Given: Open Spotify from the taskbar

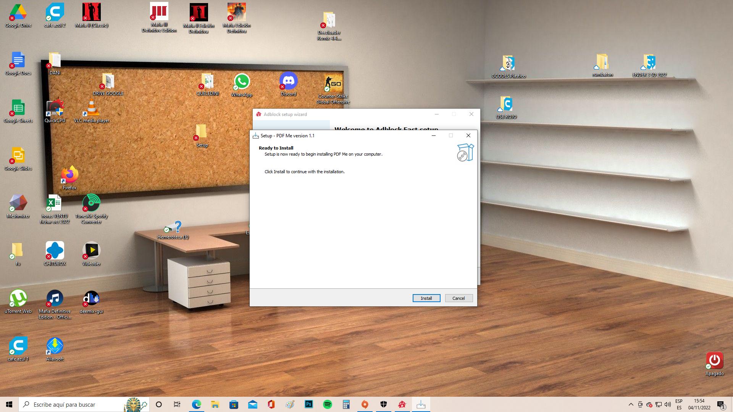Looking at the screenshot, I should click(327, 404).
